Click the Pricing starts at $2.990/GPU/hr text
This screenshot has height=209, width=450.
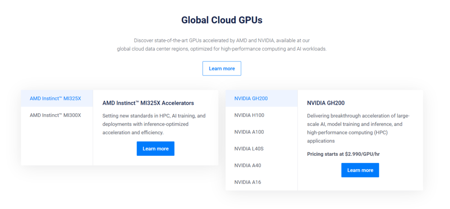click(343, 154)
